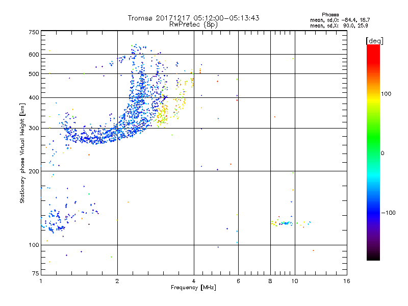This screenshot has height=306, width=408.
Task: Click the x-axis '1' tick label
Action: point(41,281)
